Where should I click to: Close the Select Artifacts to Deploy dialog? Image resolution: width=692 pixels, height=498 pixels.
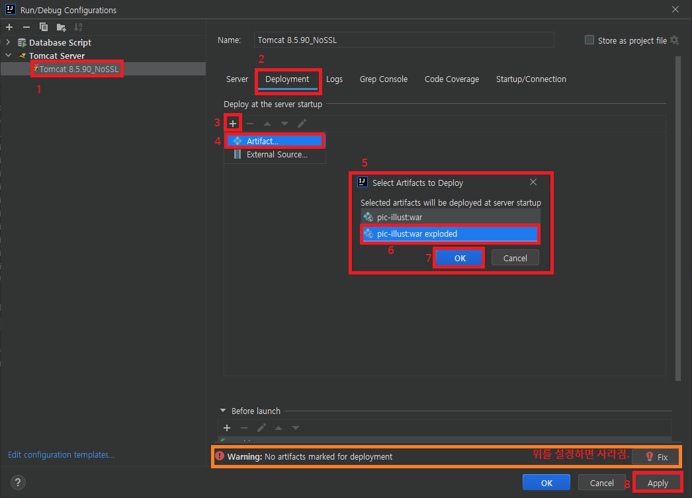pos(533,182)
